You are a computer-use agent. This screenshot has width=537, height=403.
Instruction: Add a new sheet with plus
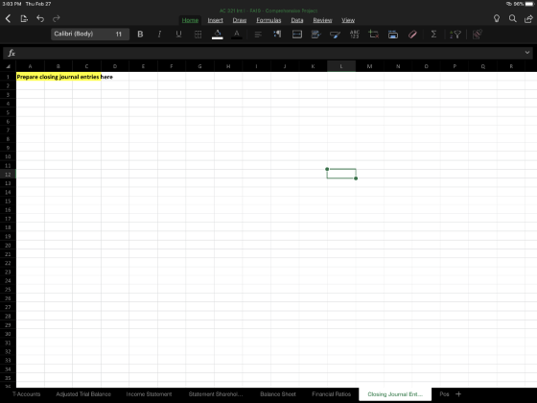(458, 394)
